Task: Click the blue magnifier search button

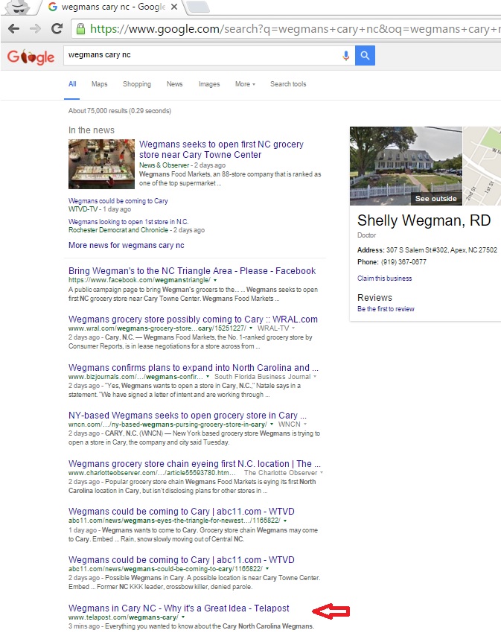Action: point(365,55)
